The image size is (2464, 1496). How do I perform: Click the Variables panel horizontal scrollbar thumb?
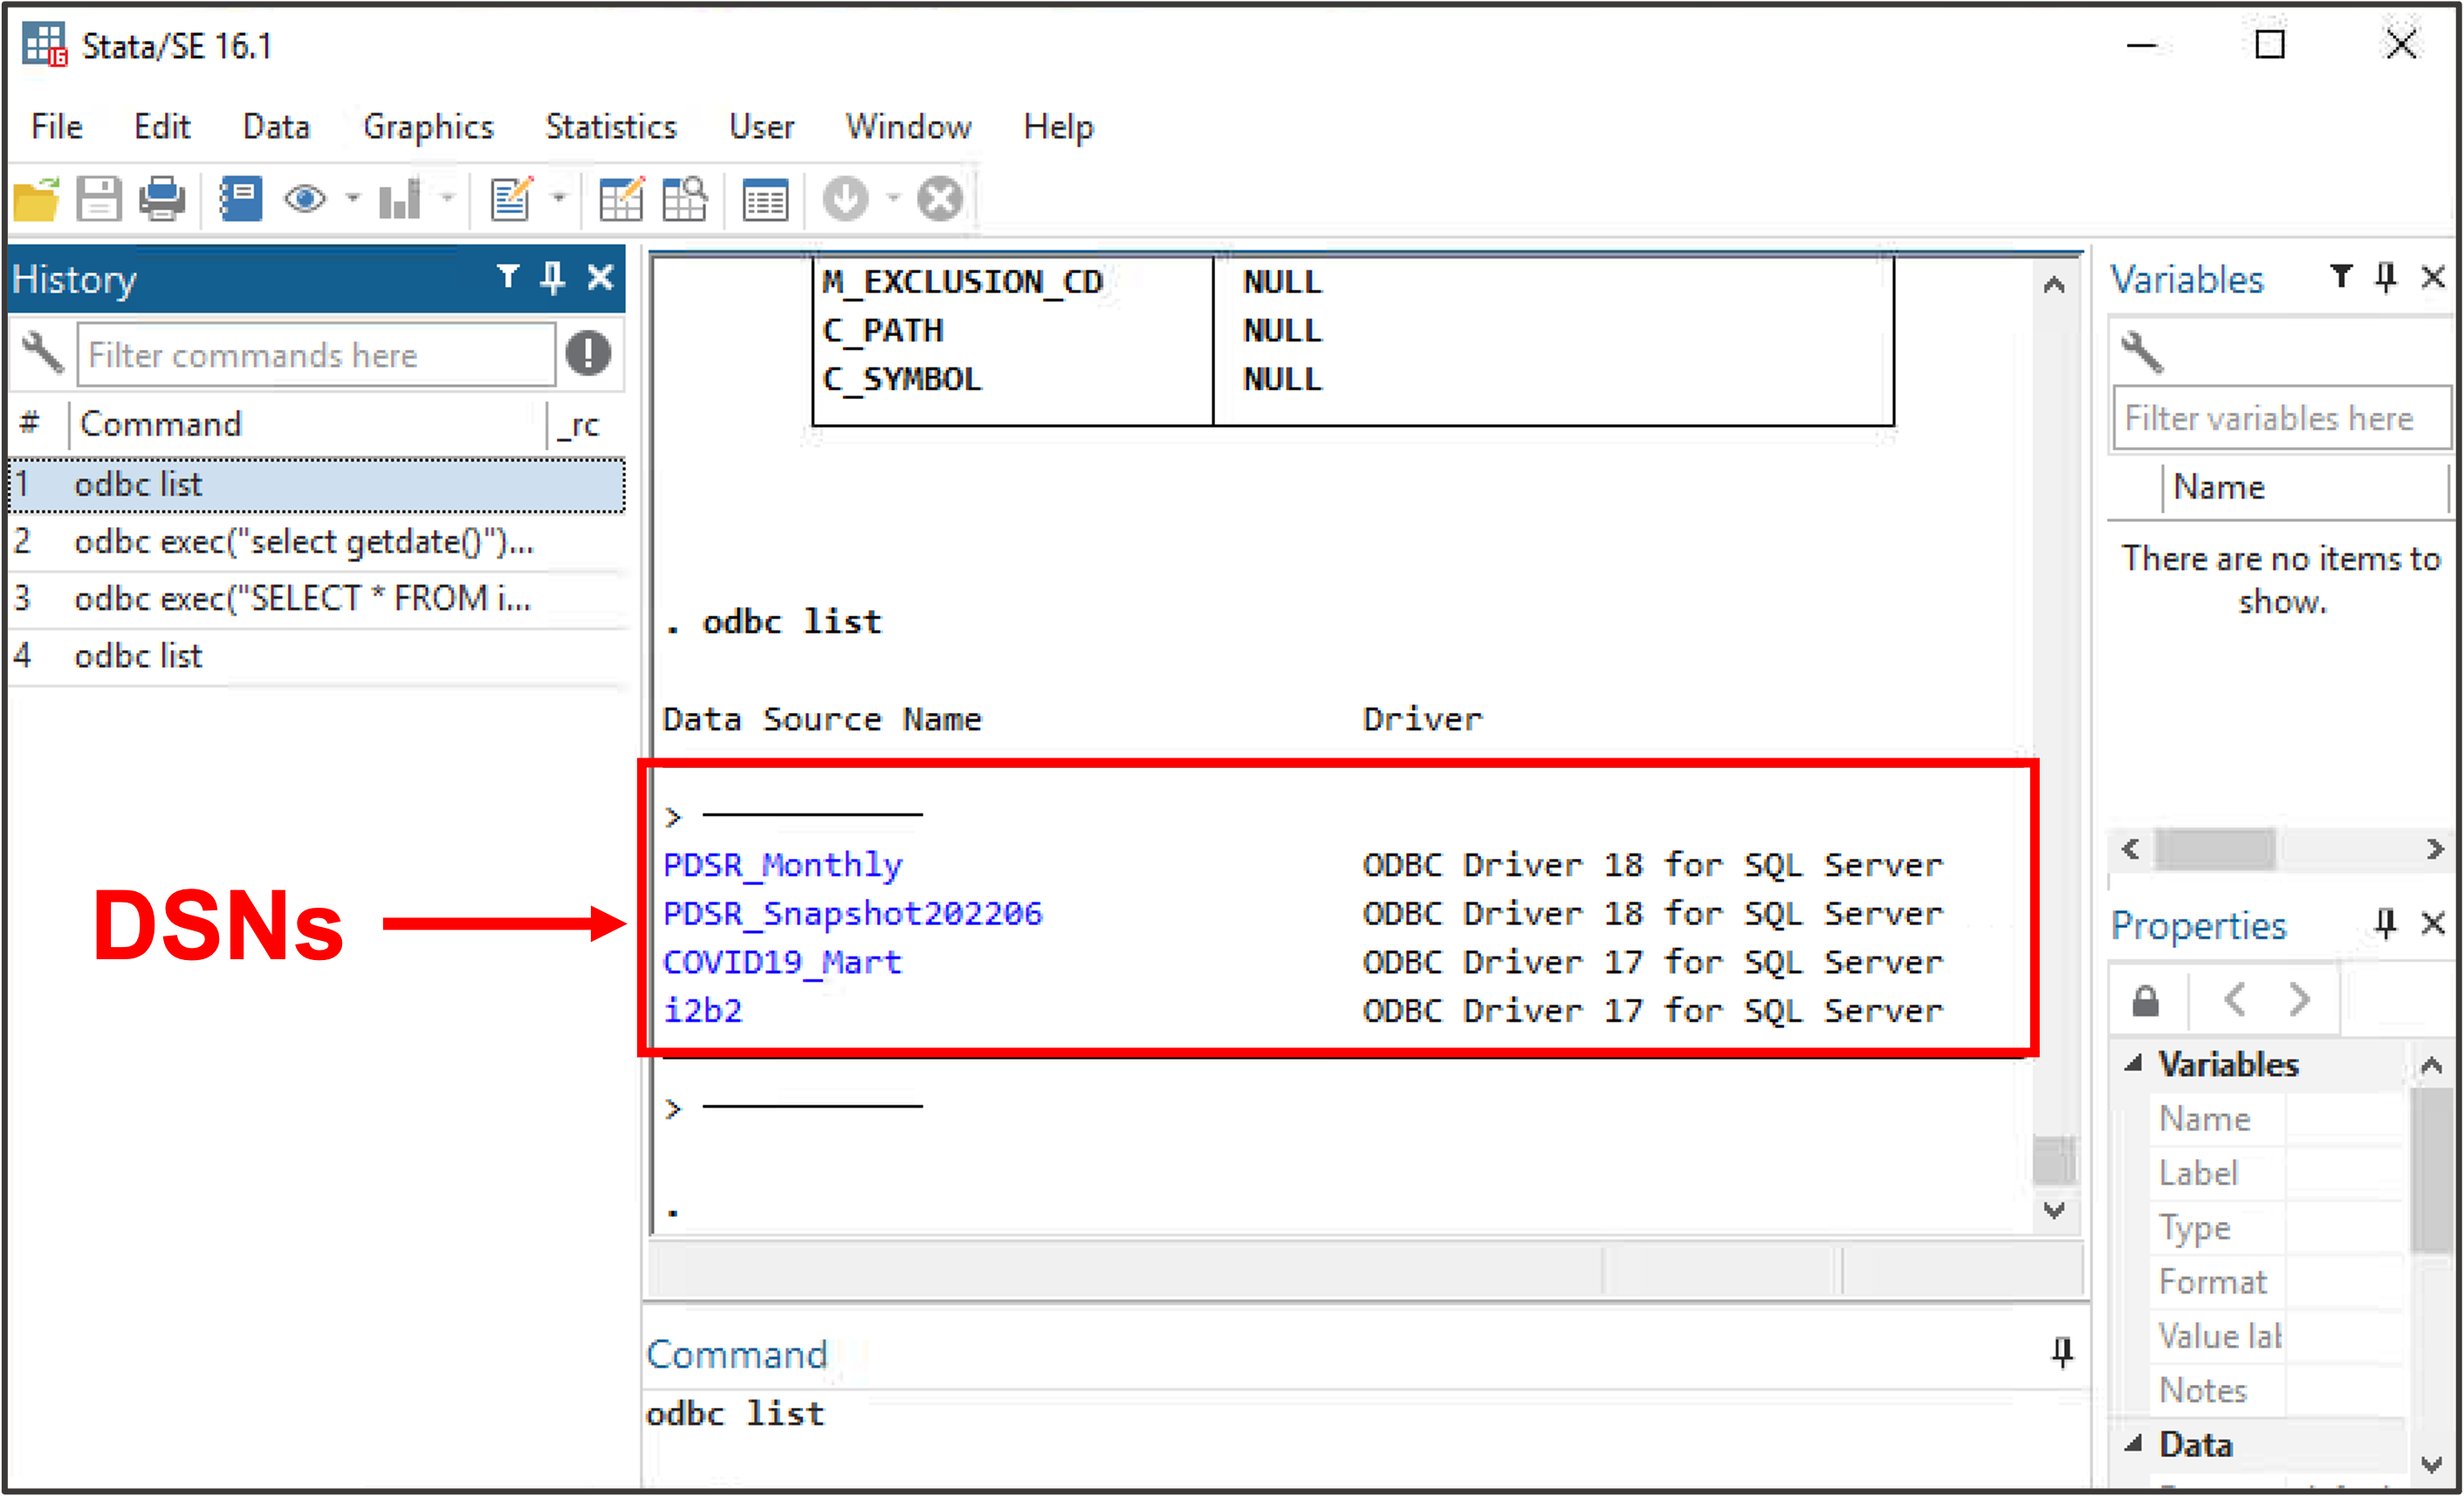point(2214,849)
